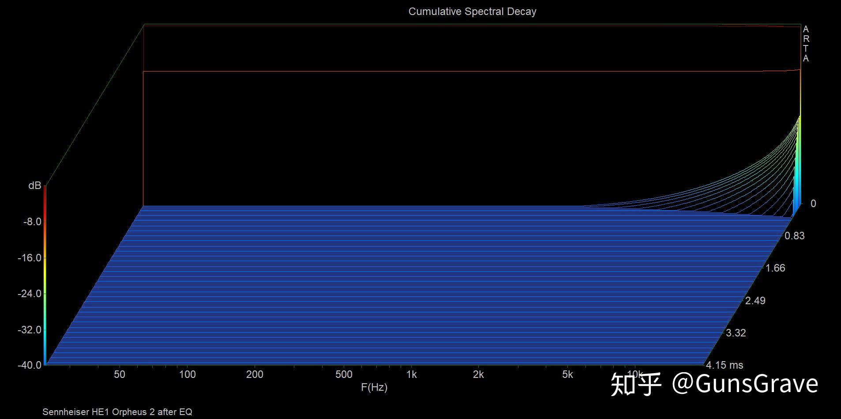
Task: Click the 3.32 time axis value
Action: [x=736, y=333]
